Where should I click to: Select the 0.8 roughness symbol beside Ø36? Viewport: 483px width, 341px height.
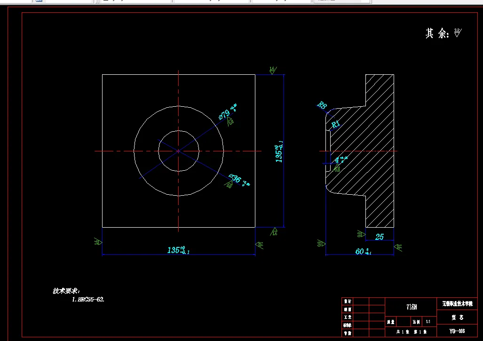(229, 184)
